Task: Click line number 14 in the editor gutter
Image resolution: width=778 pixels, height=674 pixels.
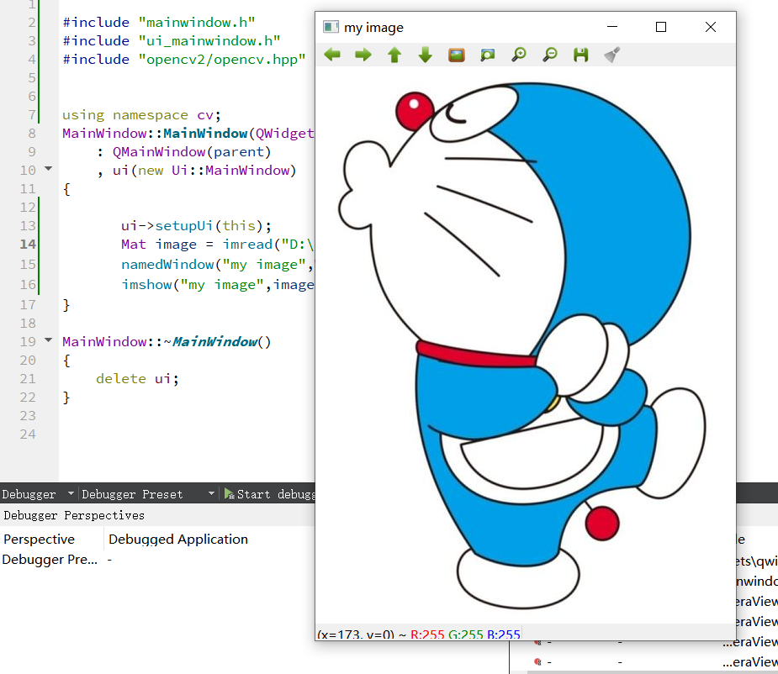Action: point(28,244)
